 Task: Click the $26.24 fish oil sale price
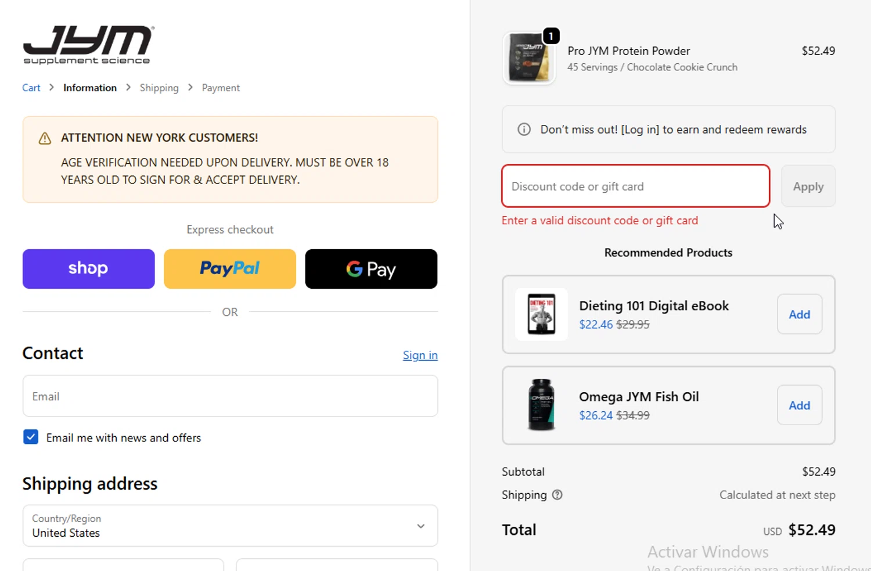[596, 415]
